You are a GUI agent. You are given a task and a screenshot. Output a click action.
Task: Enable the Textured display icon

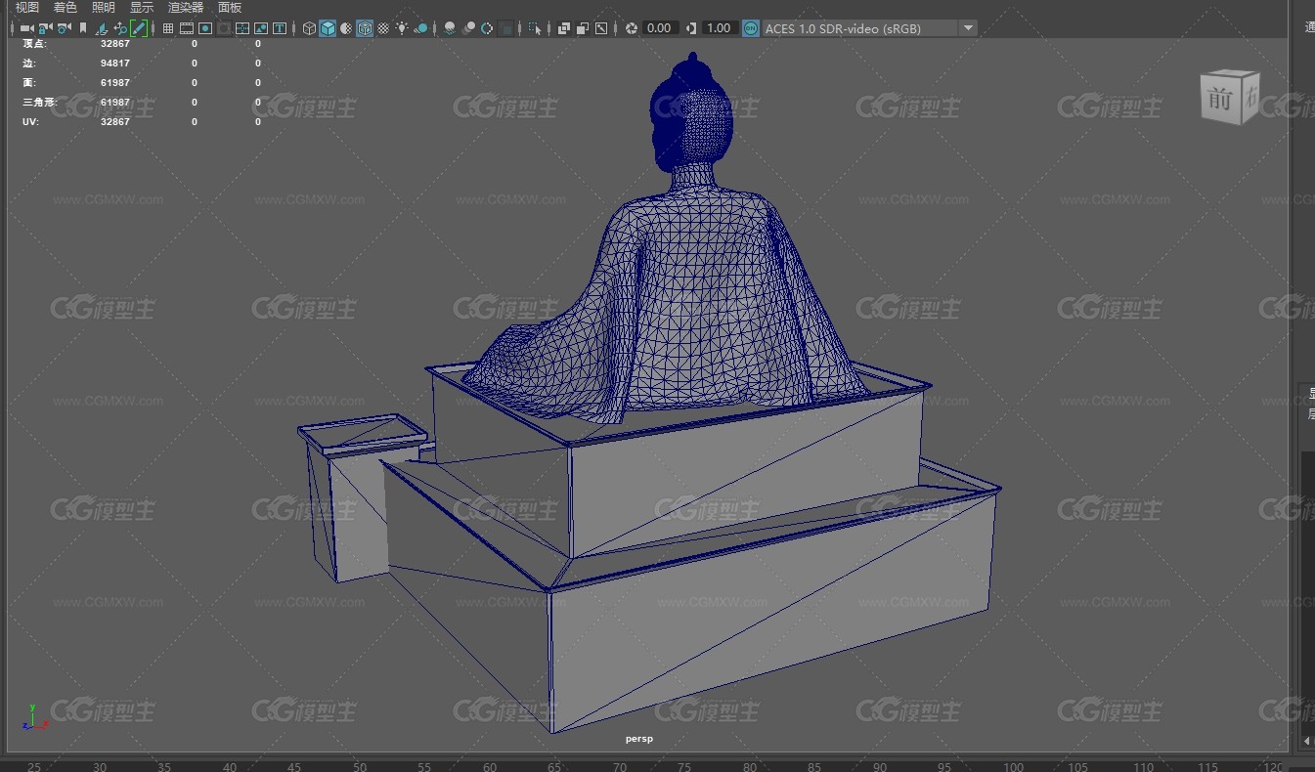pyautogui.click(x=383, y=28)
